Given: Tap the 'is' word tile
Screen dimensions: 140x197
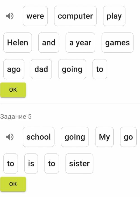Looking at the screenshot, I should pos(31,163).
